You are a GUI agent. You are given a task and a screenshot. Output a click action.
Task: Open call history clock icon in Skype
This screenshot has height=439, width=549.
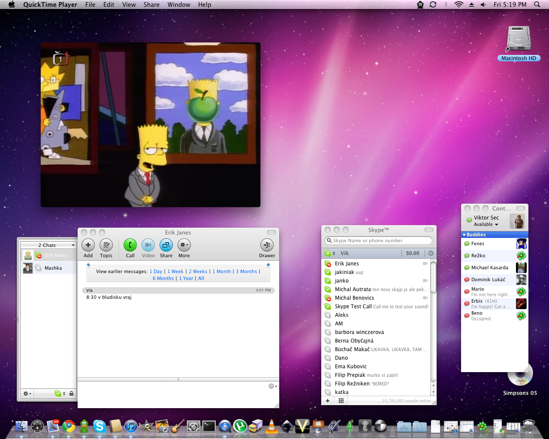click(431, 253)
